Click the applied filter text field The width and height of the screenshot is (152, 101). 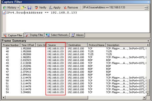pos(113,7)
